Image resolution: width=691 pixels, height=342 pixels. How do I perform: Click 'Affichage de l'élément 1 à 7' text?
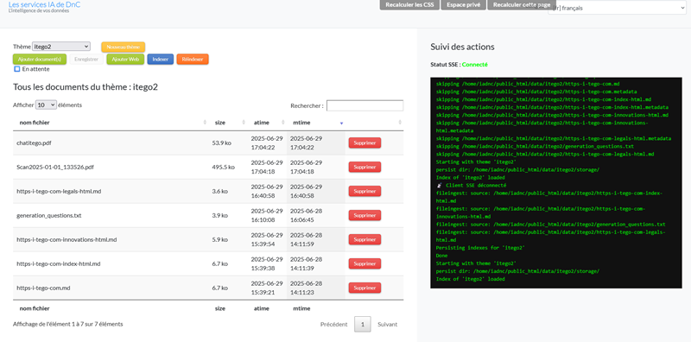(68, 324)
